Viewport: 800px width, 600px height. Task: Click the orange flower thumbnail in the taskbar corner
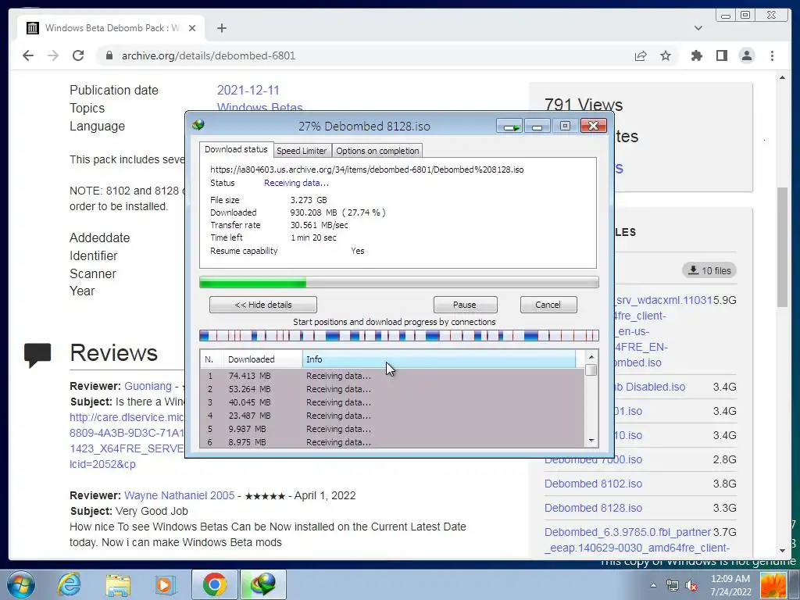coord(773,584)
